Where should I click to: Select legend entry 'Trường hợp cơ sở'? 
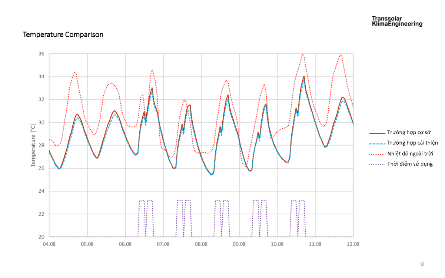(409, 132)
